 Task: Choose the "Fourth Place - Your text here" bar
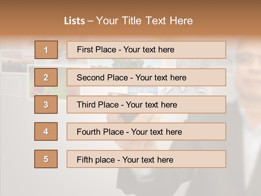click(x=146, y=131)
